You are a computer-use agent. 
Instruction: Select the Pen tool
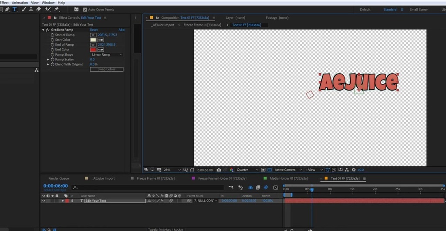tap(7, 10)
